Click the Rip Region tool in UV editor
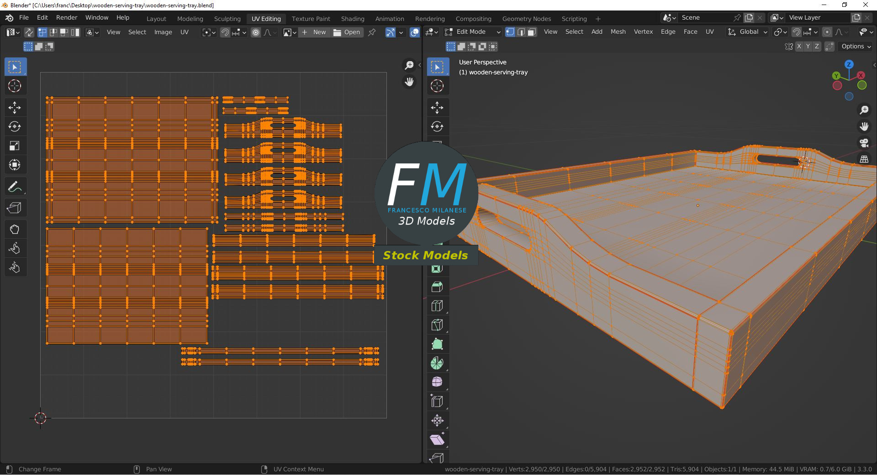The image size is (877, 475). 15,208
